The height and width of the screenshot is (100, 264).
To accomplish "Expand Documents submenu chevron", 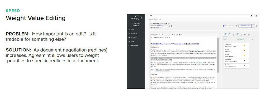I will coord(143,34).
